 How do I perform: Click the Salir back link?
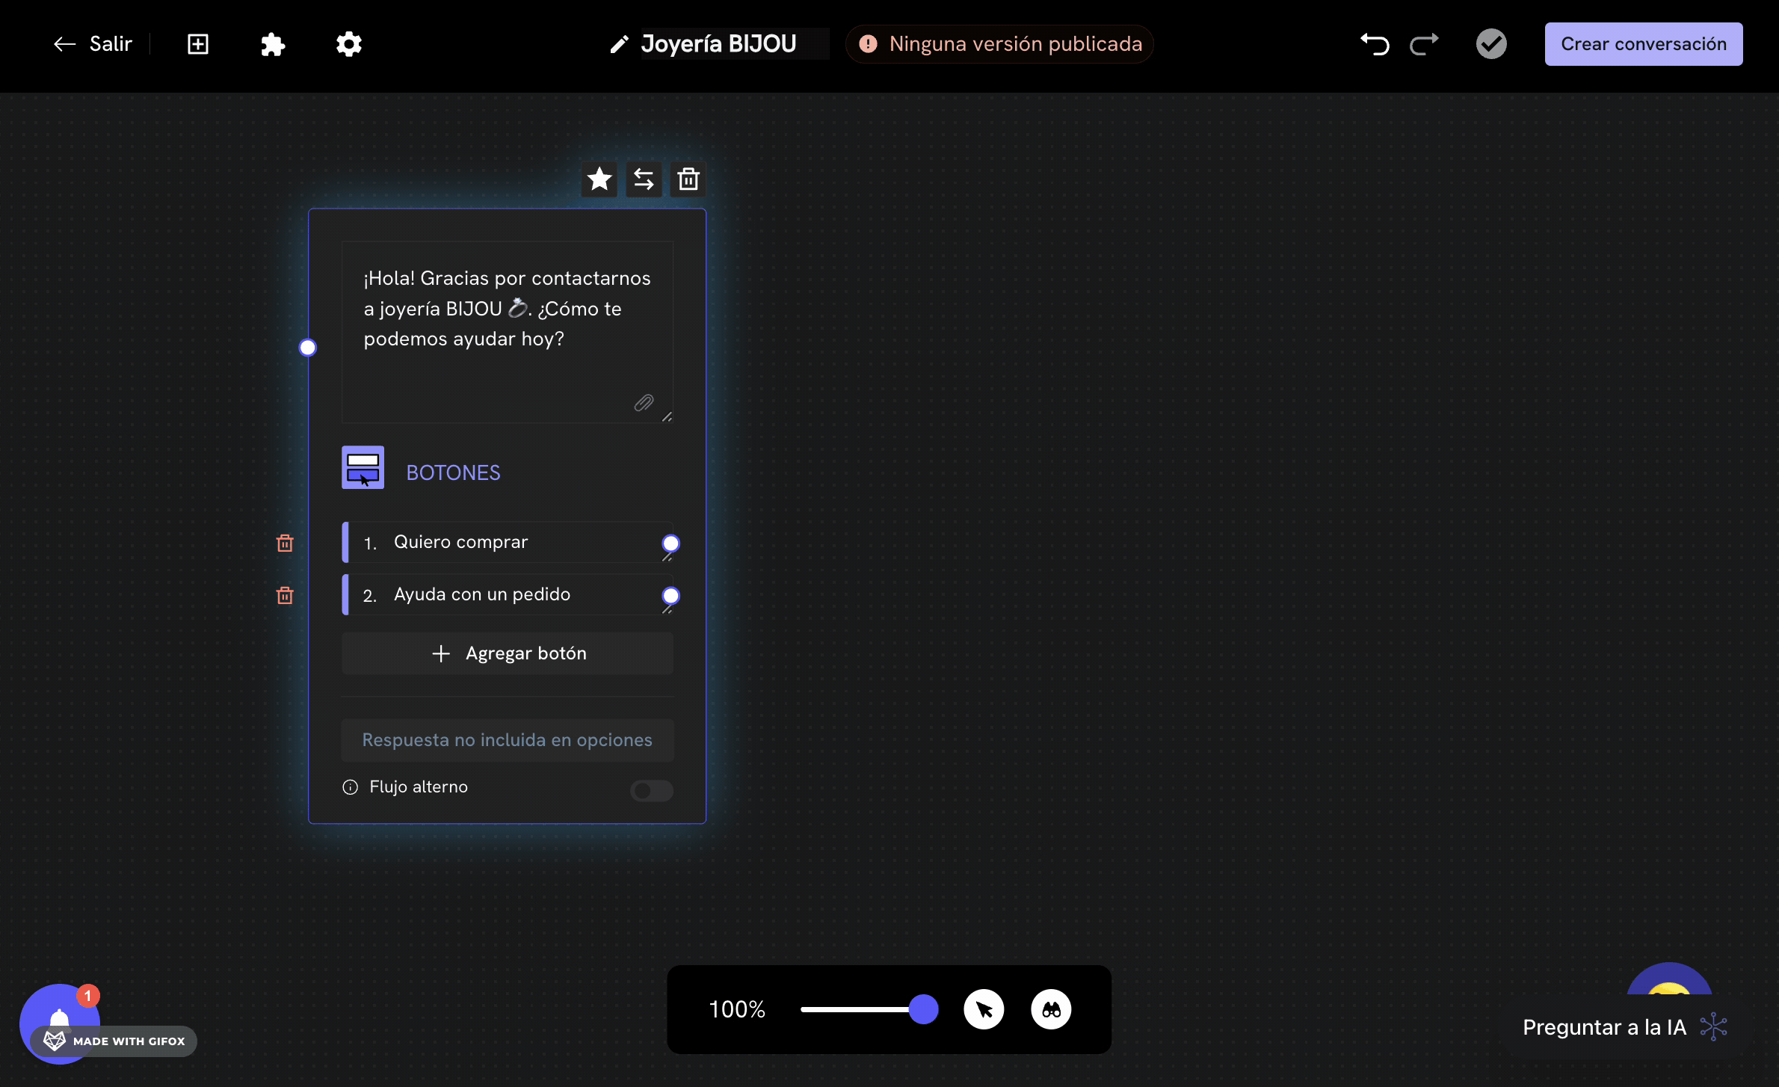coord(93,44)
